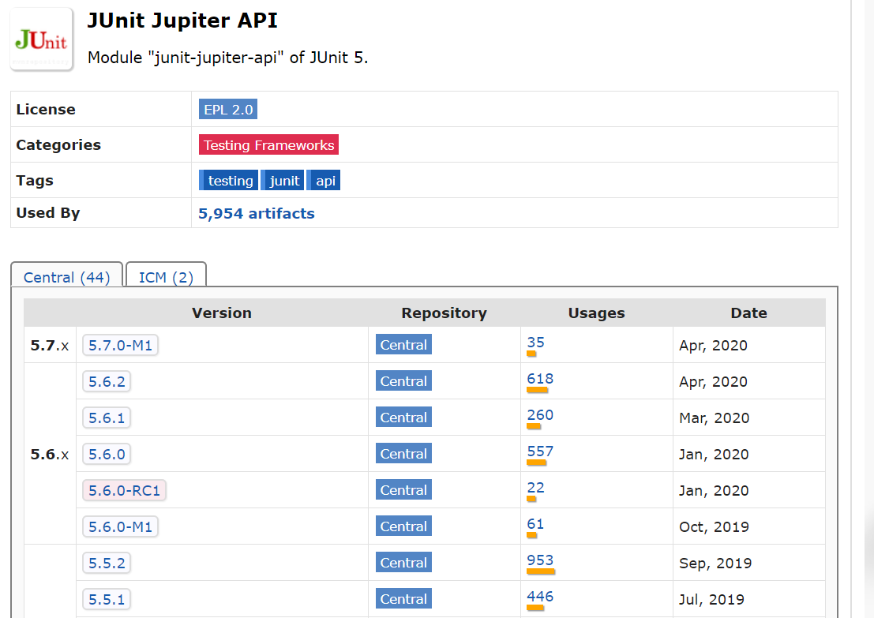Select the testing tag
874x618 pixels.
[229, 181]
